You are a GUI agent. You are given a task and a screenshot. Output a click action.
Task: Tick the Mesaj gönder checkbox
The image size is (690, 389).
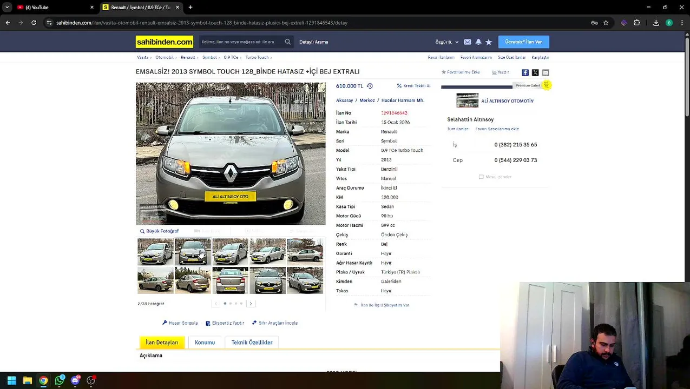(481, 177)
